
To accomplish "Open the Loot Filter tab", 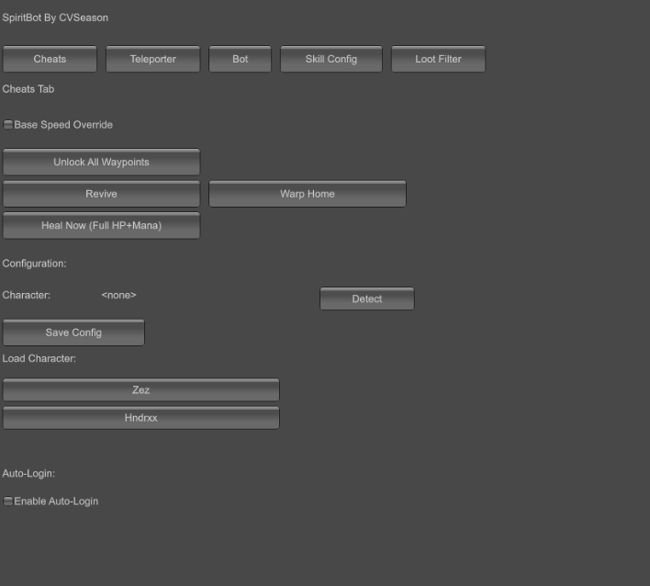I will (x=438, y=60).
